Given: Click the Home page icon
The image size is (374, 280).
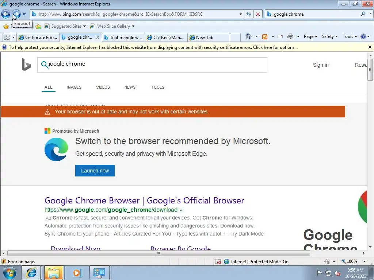Looking at the screenshot, I should (249, 36).
